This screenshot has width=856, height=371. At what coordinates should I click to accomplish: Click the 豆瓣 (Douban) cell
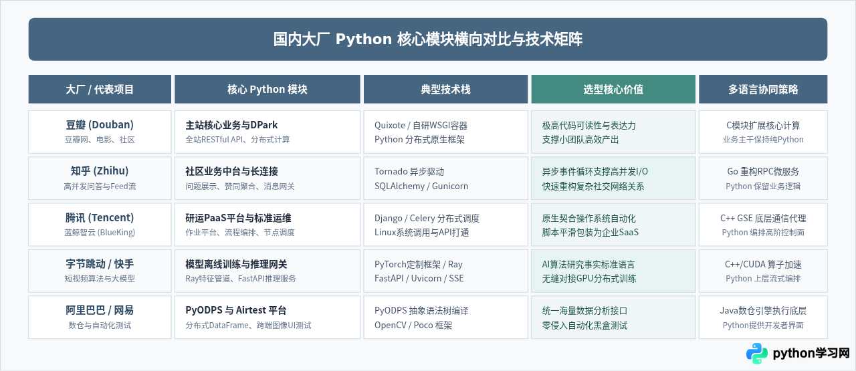pos(100,132)
